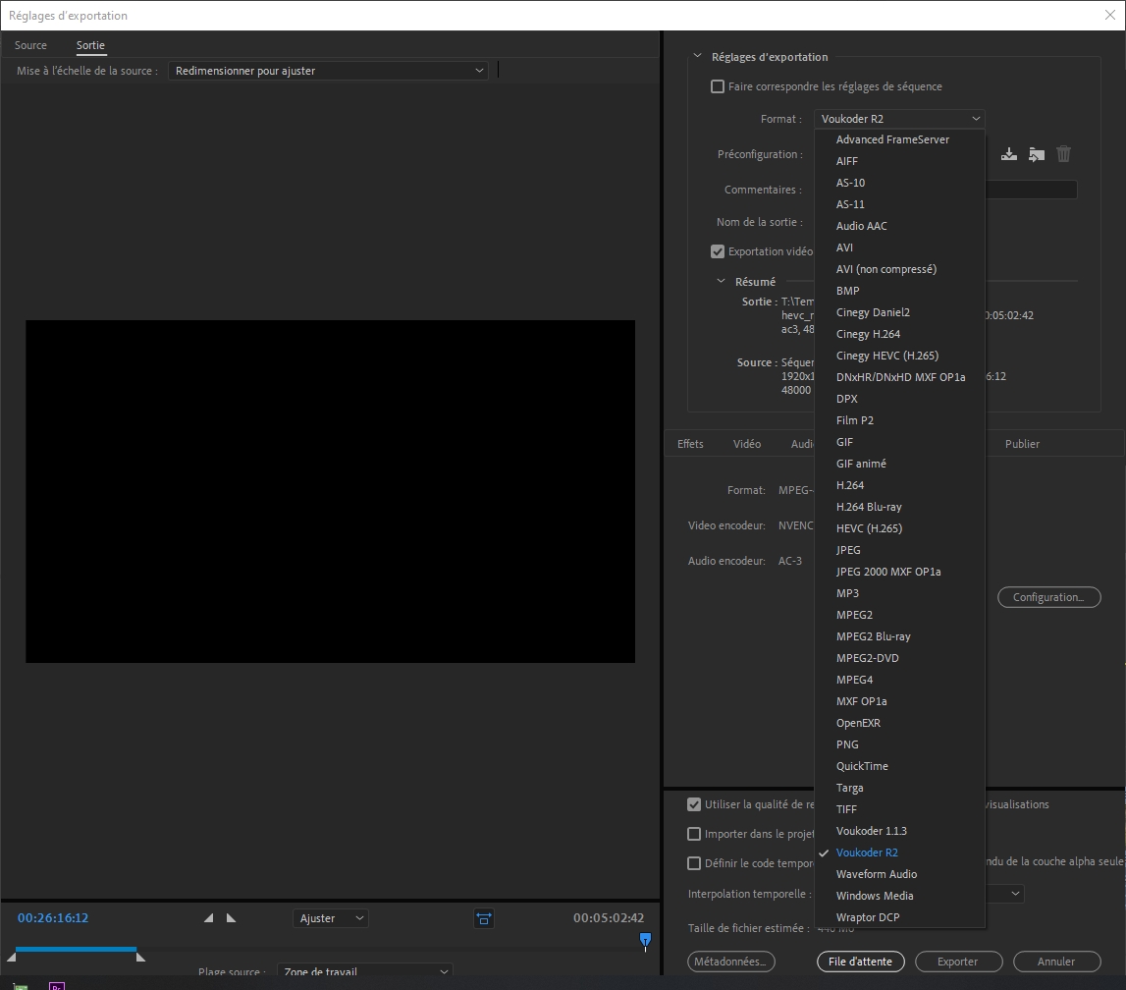Click the blue playhead marker on timeline

(645, 941)
